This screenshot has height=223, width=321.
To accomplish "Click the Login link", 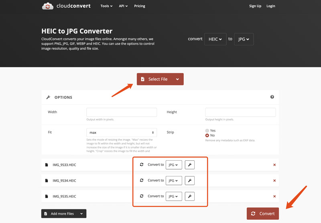I will tap(270, 6).
